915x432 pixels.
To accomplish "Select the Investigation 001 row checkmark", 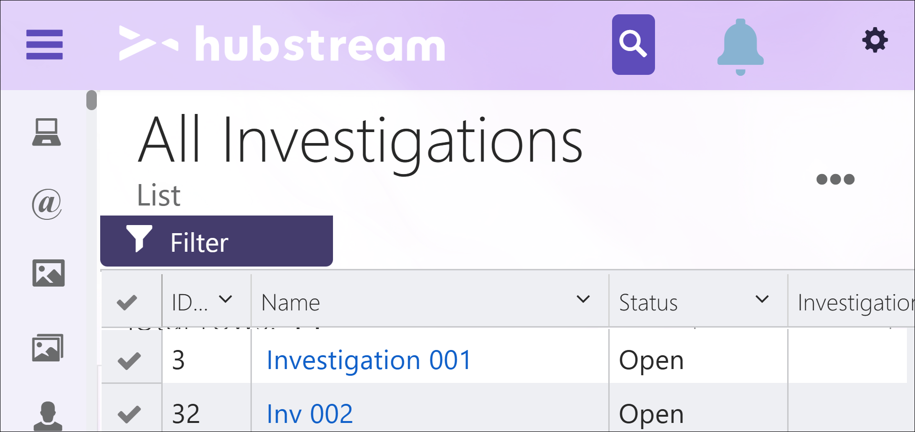I will 129,360.
